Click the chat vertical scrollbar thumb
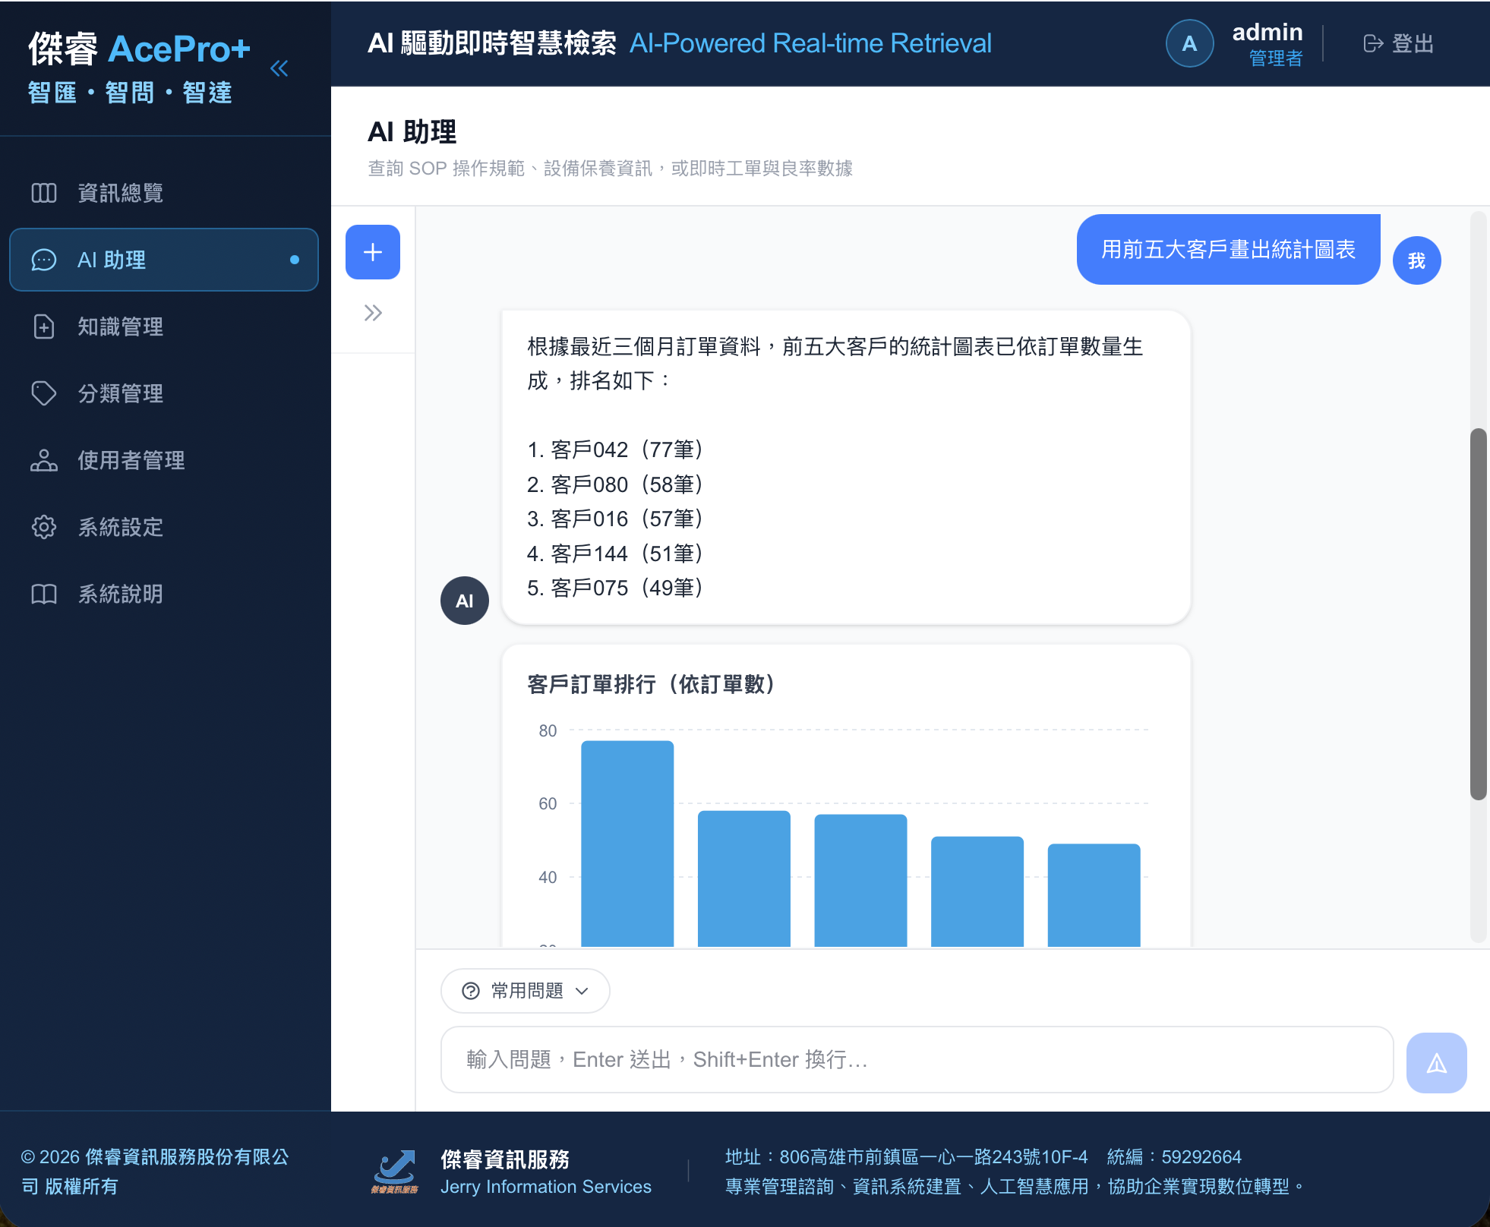This screenshot has width=1490, height=1227. coord(1478,614)
